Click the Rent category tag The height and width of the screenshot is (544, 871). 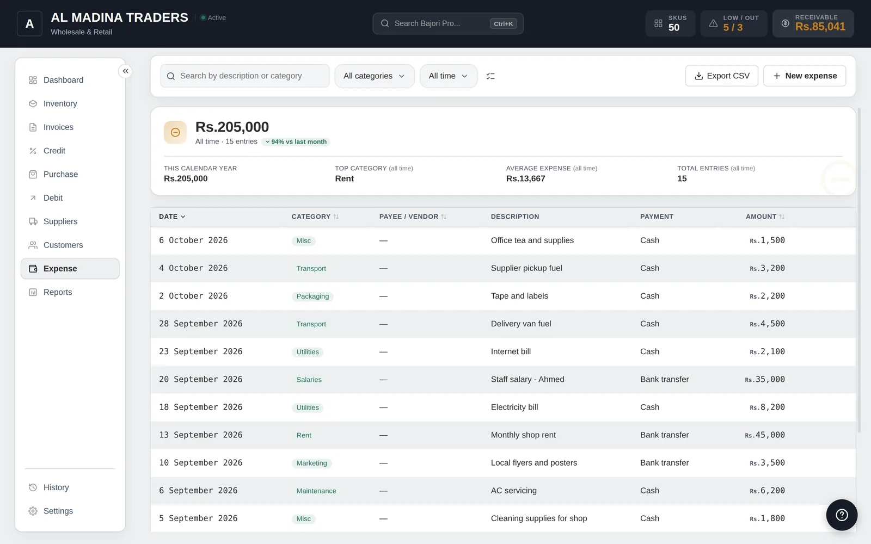coord(304,435)
